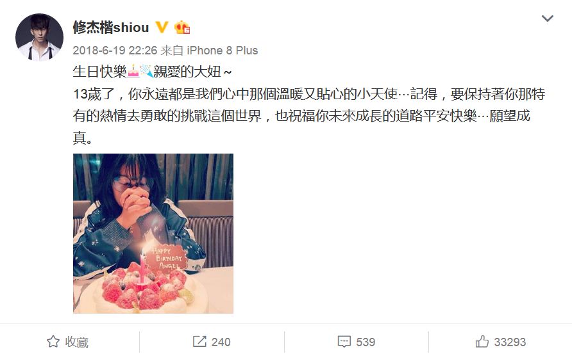The height and width of the screenshot is (359, 572).
Task: Click the 來自 source label text
Action: click(x=172, y=51)
